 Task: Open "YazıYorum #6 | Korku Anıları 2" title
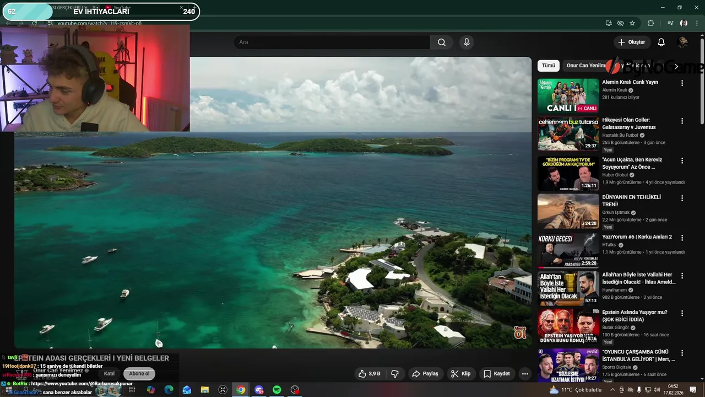pyautogui.click(x=637, y=237)
